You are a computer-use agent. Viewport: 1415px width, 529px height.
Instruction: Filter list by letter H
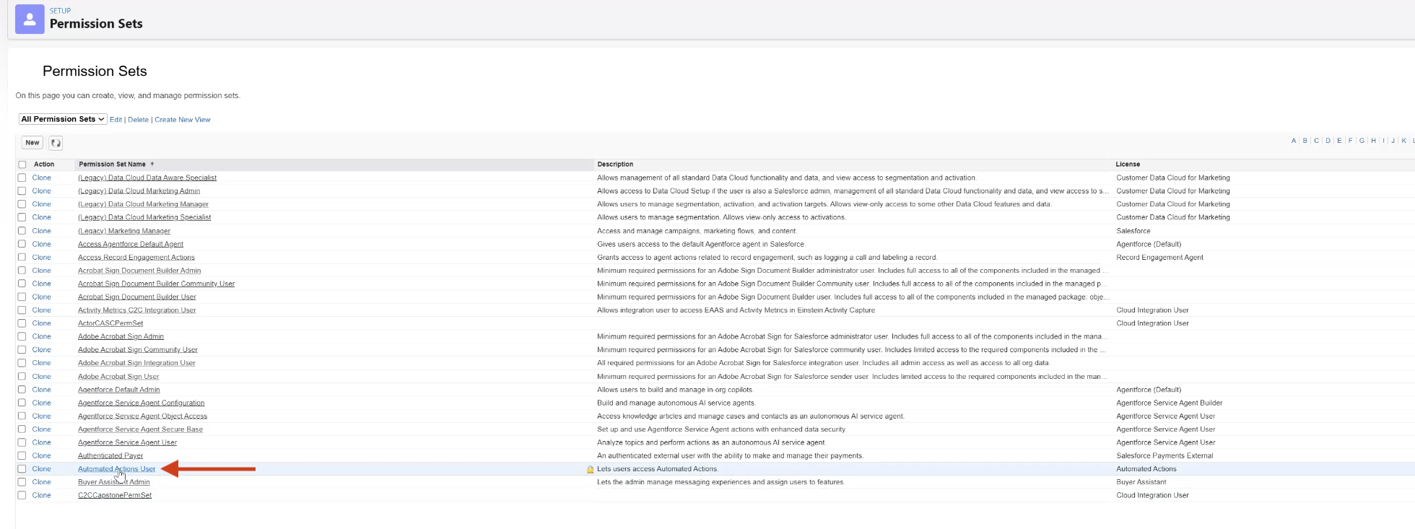1374,141
